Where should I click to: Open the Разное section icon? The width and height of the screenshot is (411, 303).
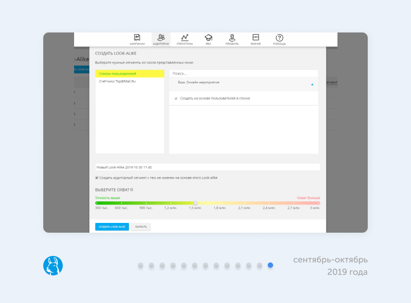256,38
